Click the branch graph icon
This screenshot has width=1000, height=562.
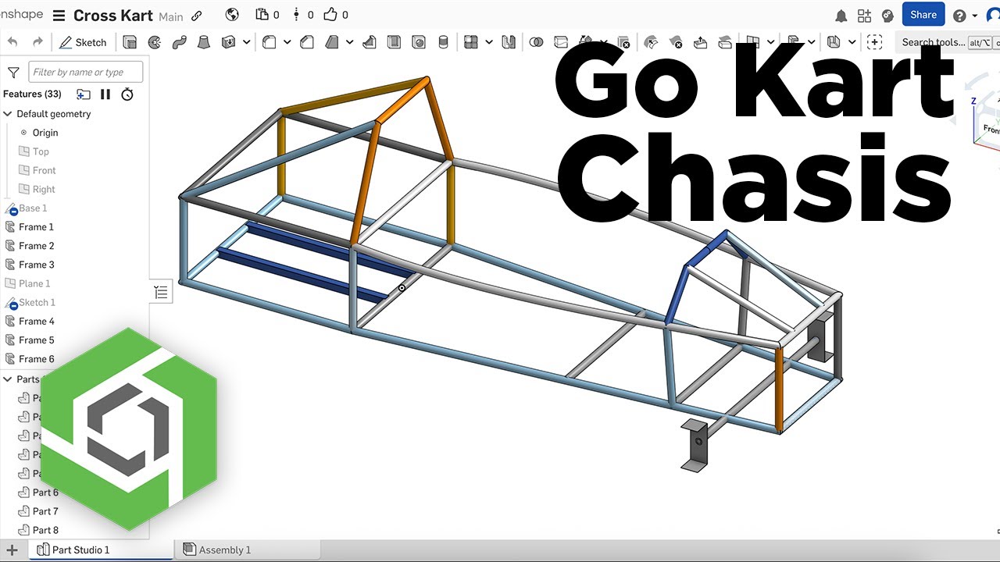point(296,15)
